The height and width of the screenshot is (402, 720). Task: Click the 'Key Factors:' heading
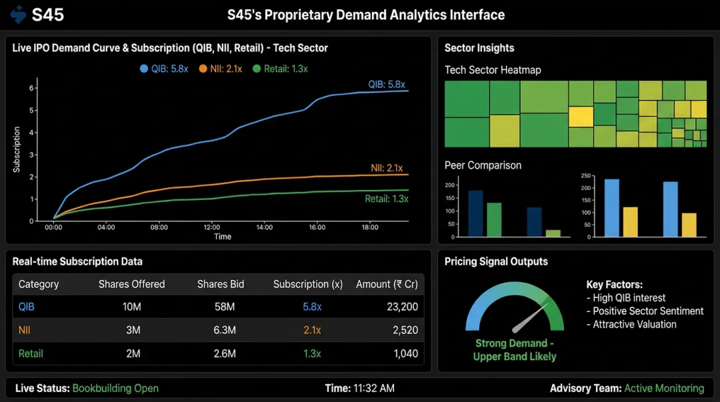[x=615, y=285]
